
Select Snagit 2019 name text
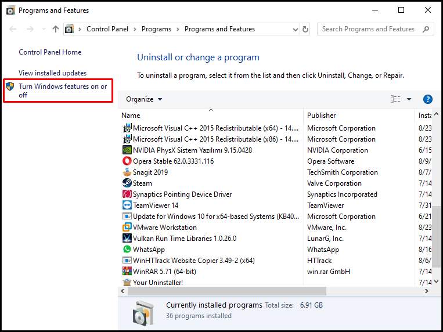[x=150, y=172]
